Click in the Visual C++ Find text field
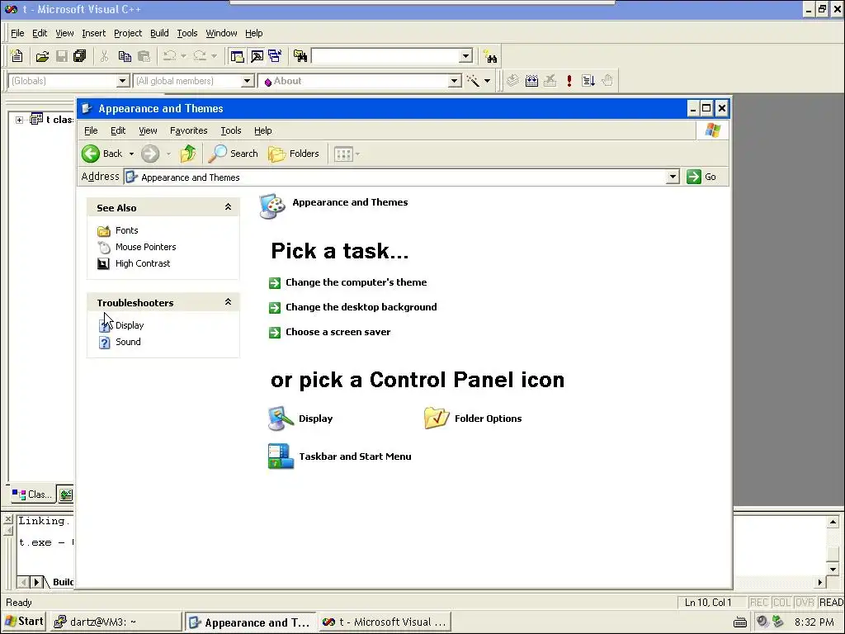The image size is (845, 634). [386, 56]
